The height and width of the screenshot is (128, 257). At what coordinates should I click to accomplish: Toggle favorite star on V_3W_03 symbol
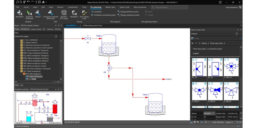[225, 84]
